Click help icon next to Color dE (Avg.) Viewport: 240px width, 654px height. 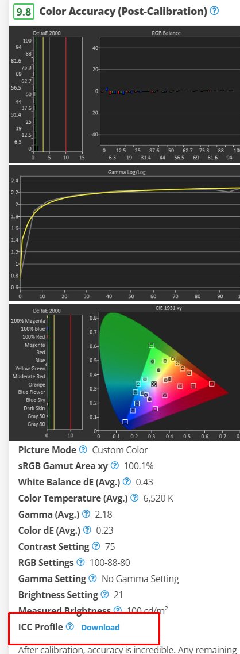click(87, 530)
